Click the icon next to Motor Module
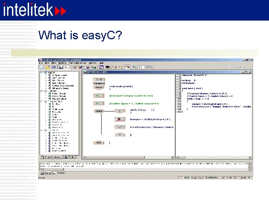Screen dimensions: 269x202 coord(50,94)
